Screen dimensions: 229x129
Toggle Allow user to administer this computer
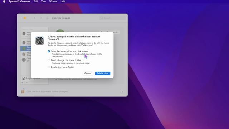click(56, 80)
